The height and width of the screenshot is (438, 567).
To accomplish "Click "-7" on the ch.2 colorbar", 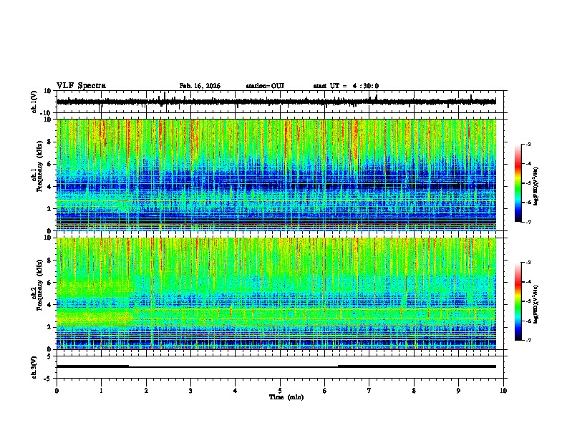I will point(528,340).
